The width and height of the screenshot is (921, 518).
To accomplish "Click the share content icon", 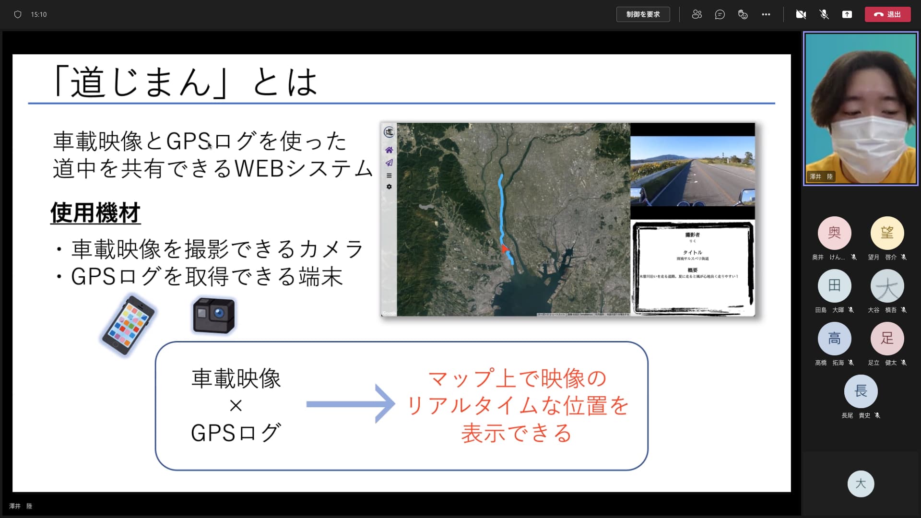I will coord(847,14).
